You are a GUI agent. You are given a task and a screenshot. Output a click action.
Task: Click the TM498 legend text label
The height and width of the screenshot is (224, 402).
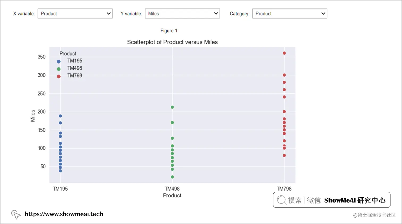[75, 68]
